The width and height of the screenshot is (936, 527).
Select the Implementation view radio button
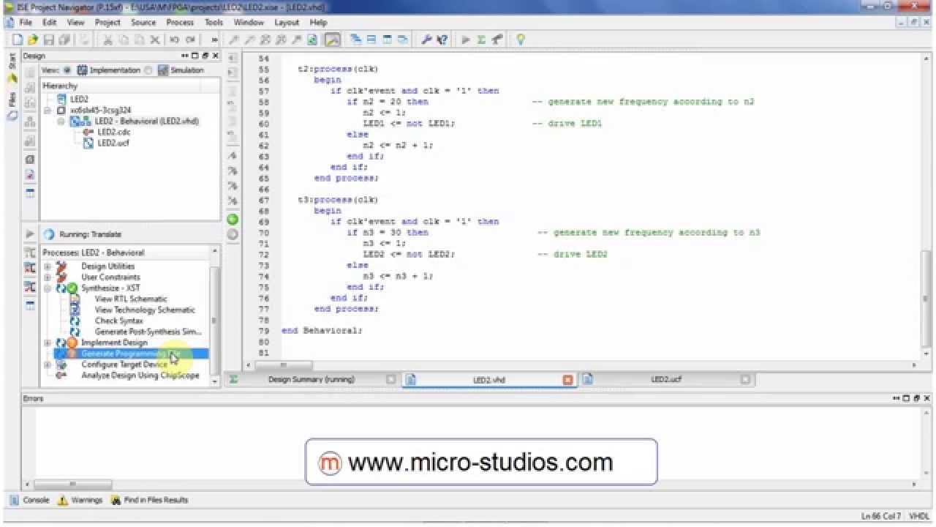pyautogui.click(x=67, y=70)
